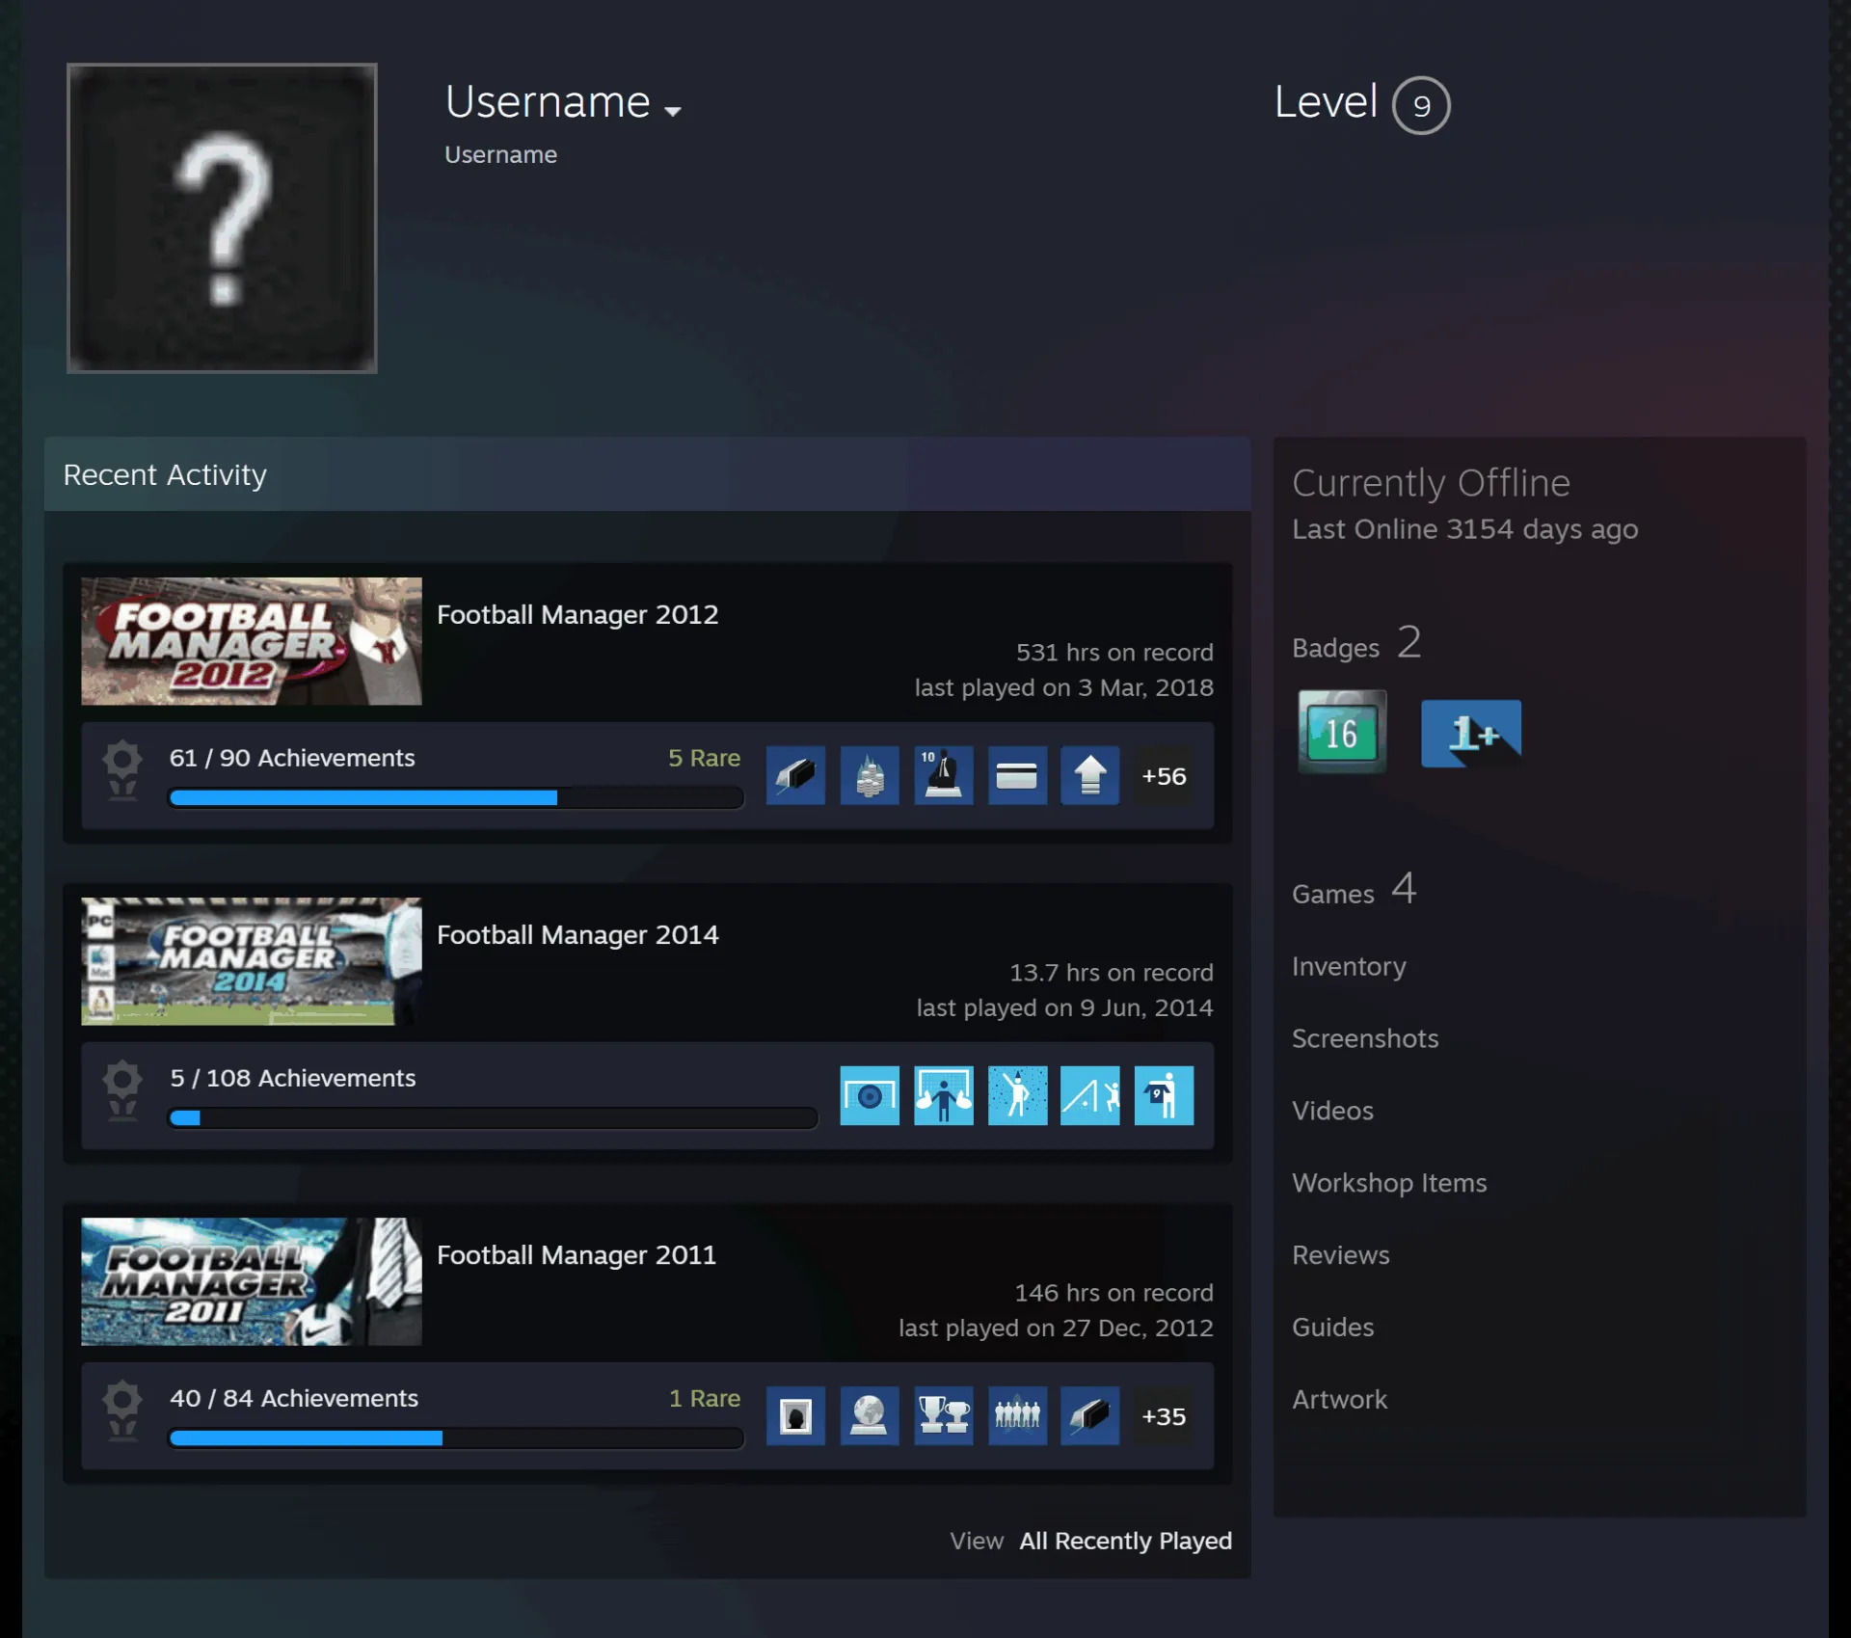
Task: Open the Games 4 link
Action: 1355,889
